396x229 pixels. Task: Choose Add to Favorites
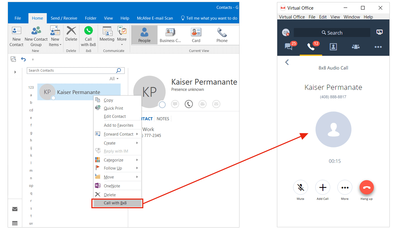click(x=117, y=125)
